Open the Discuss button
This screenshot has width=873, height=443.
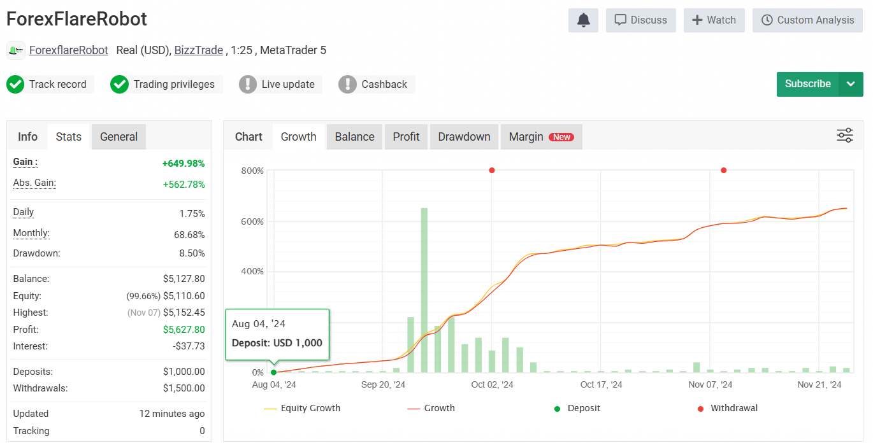641,20
